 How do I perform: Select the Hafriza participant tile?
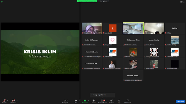coord(175,28)
